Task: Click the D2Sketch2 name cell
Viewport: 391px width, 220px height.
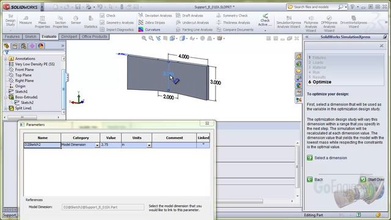Action: click(42, 145)
